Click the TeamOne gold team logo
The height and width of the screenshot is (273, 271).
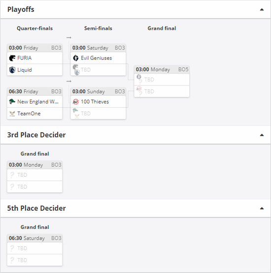pos(12,114)
